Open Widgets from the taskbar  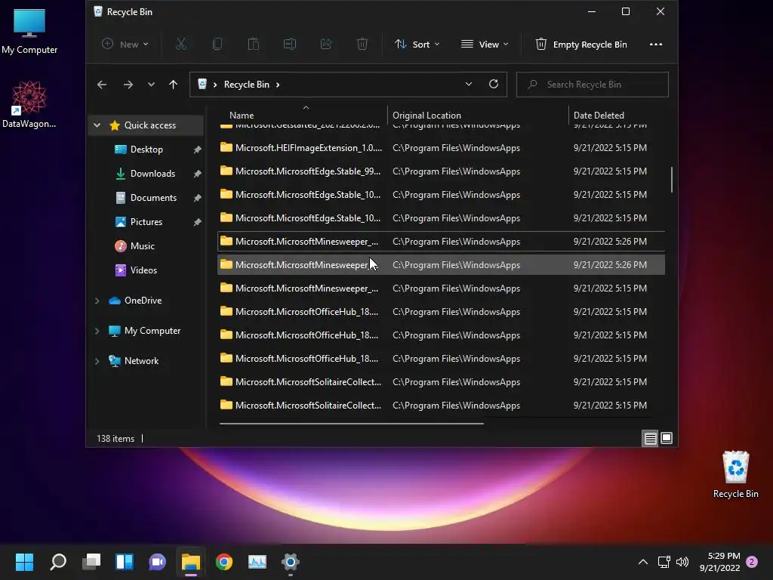[x=125, y=562]
